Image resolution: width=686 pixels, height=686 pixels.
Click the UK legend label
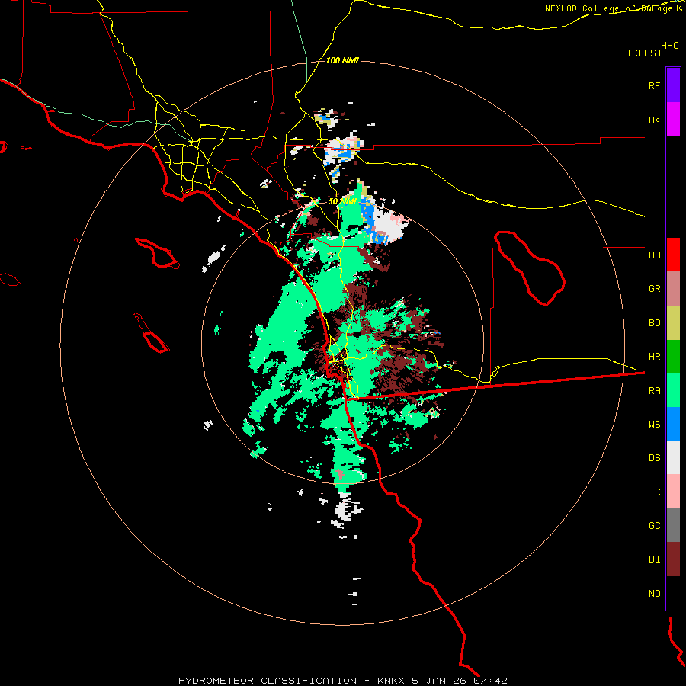tap(654, 120)
